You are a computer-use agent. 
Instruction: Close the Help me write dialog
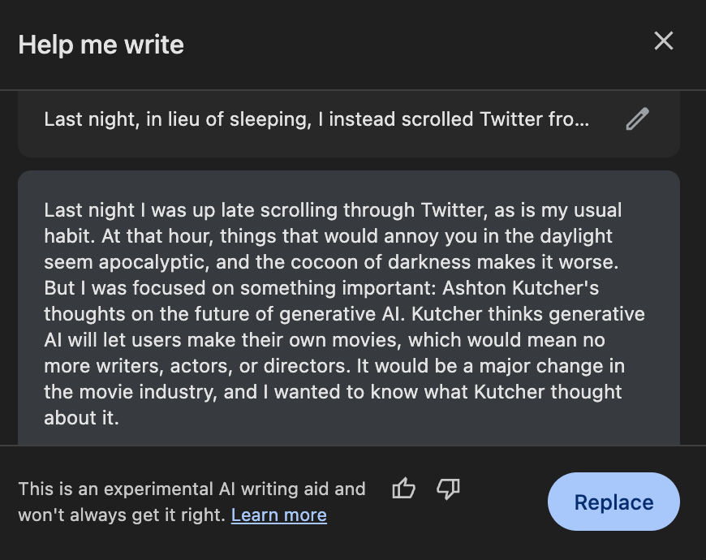[664, 41]
